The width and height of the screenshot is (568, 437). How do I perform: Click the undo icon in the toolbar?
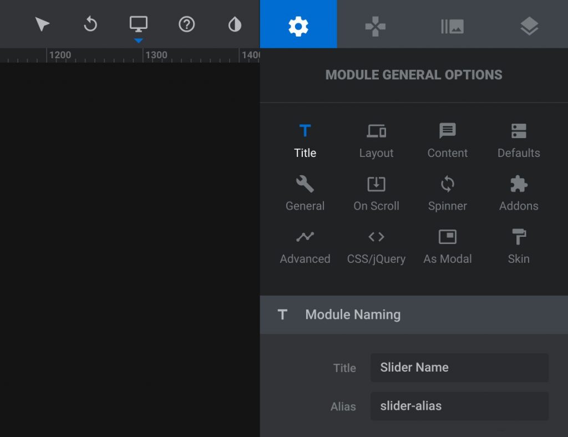tap(90, 24)
